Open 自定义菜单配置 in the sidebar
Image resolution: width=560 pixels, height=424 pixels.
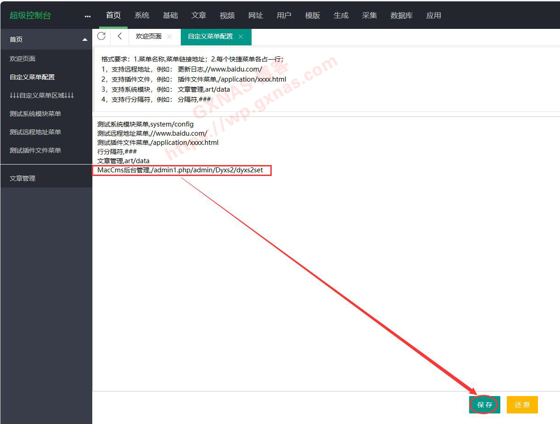pyautogui.click(x=32, y=77)
